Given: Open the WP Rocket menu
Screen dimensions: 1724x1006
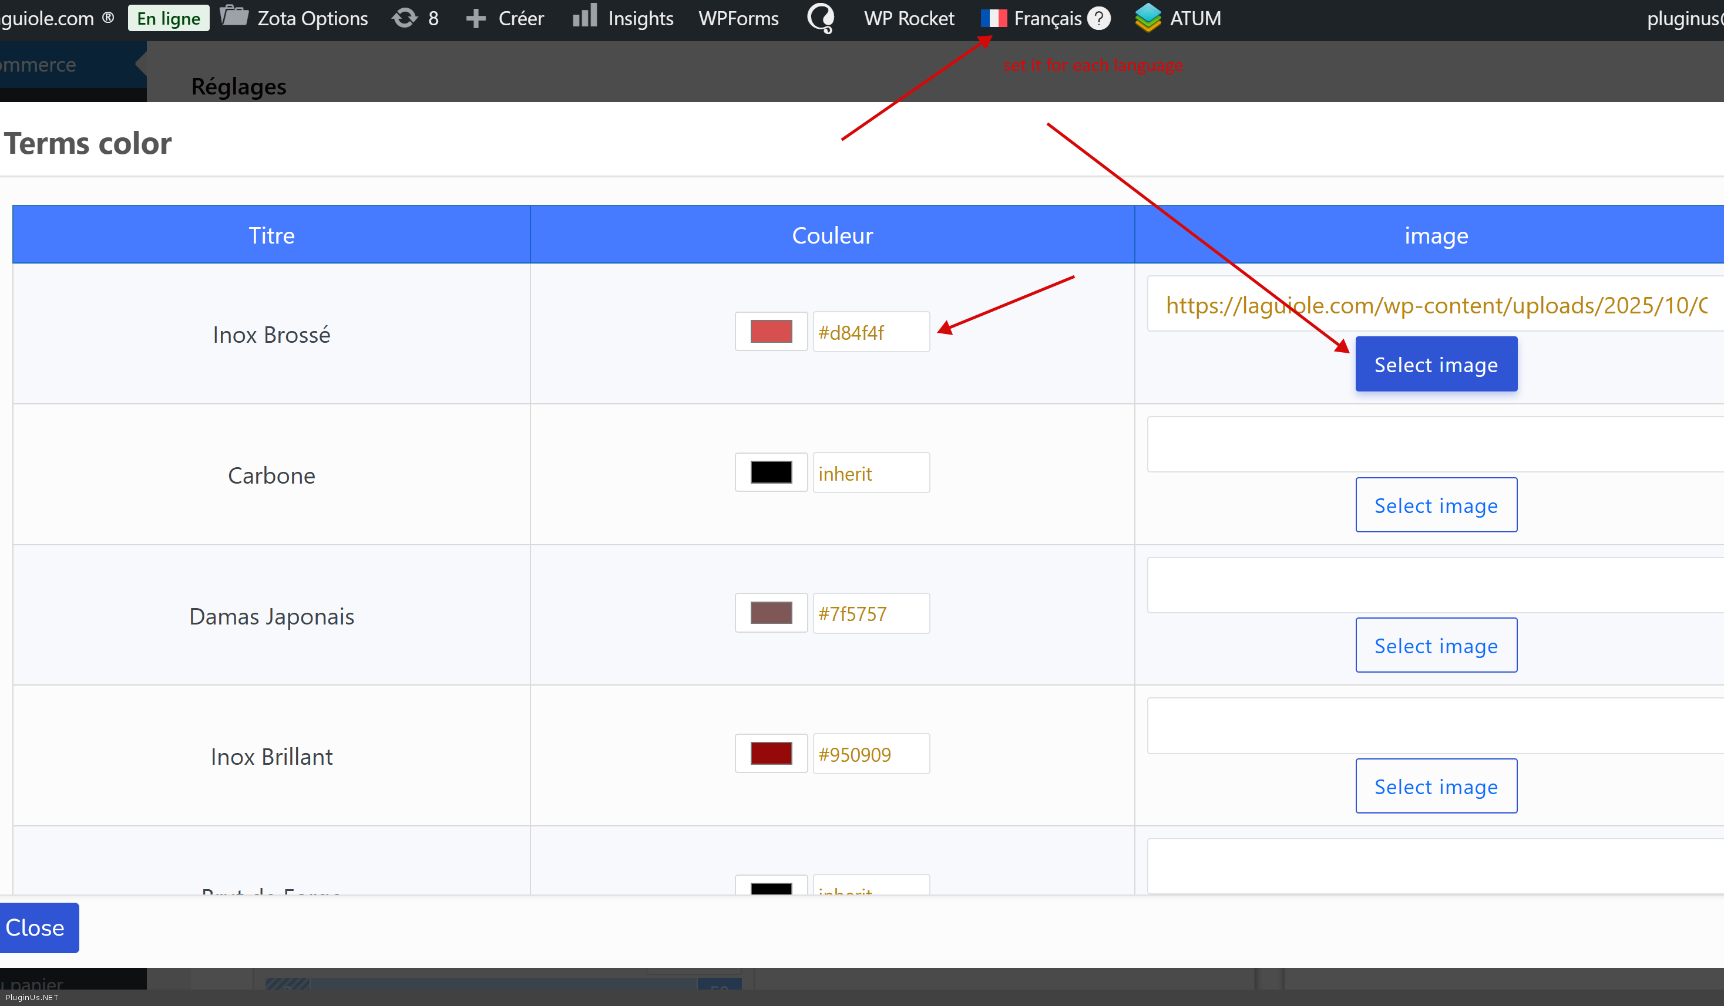Looking at the screenshot, I should click(909, 18).
